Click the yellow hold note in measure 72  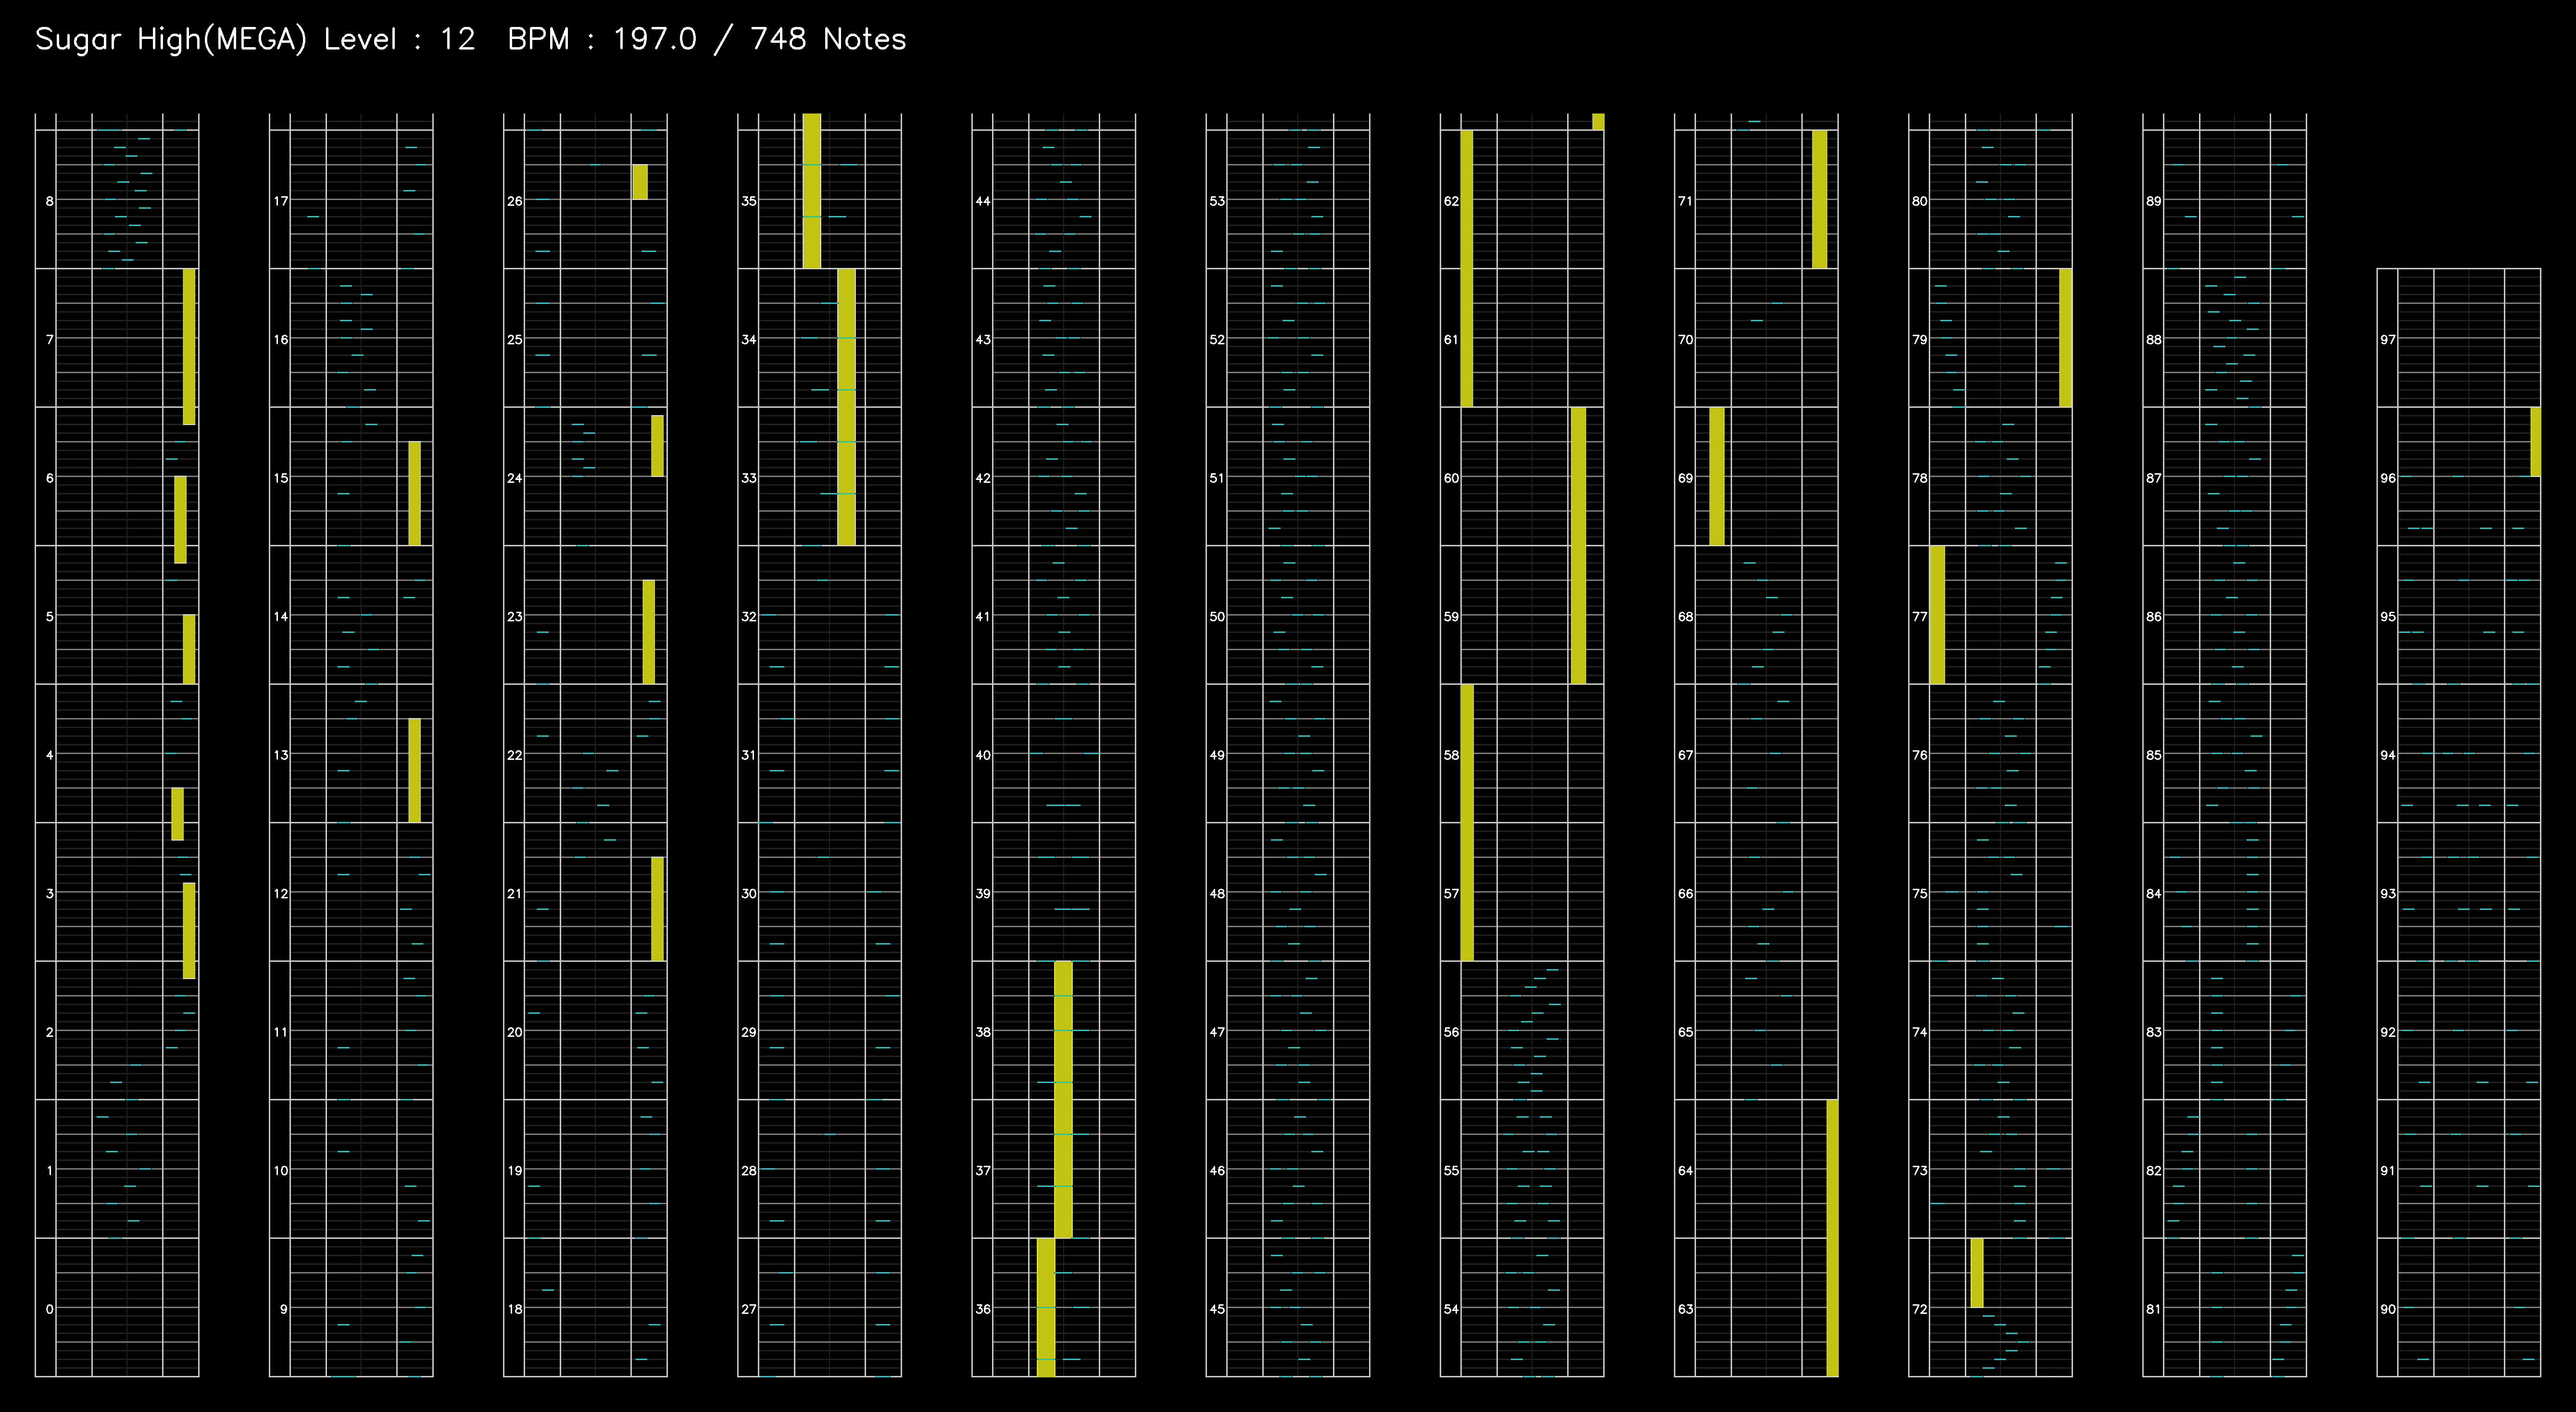click(x=1977, y=1273)
